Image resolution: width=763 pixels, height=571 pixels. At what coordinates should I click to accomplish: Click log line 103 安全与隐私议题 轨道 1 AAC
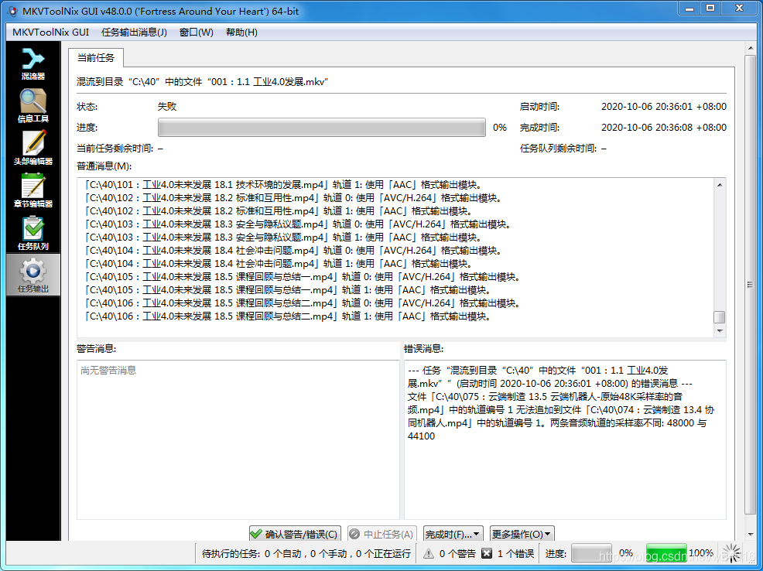pyautogui.click(x=283, y=238)
